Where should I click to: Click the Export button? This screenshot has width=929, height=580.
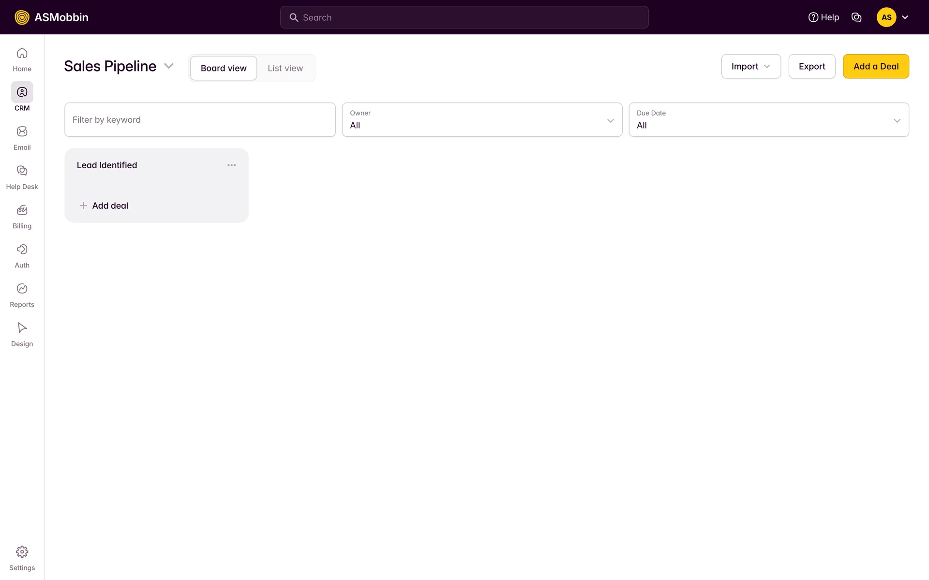(811, 67)
